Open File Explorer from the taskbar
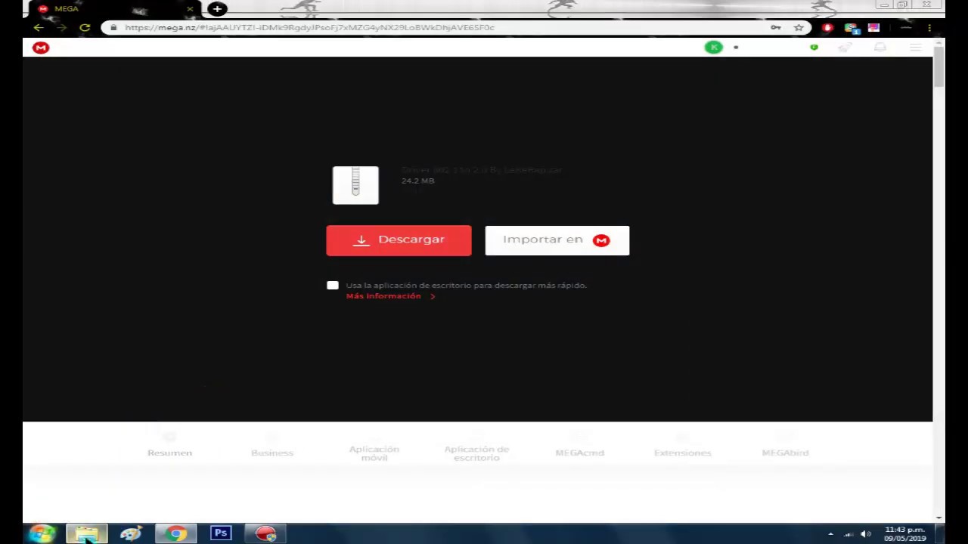 (x=86, y=534)
